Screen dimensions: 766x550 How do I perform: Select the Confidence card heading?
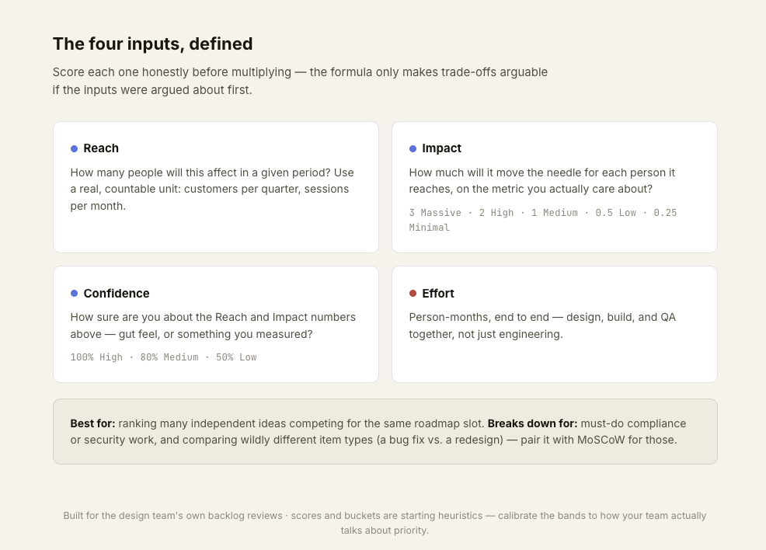[117, 293]
